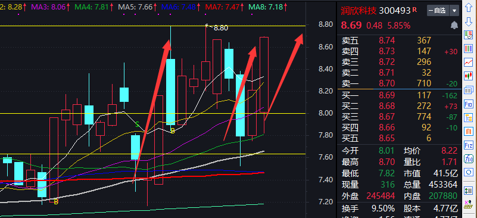Open the alert bell for this stock
The height and width of the screenshot is (218, 477).
tap(454, 25)
